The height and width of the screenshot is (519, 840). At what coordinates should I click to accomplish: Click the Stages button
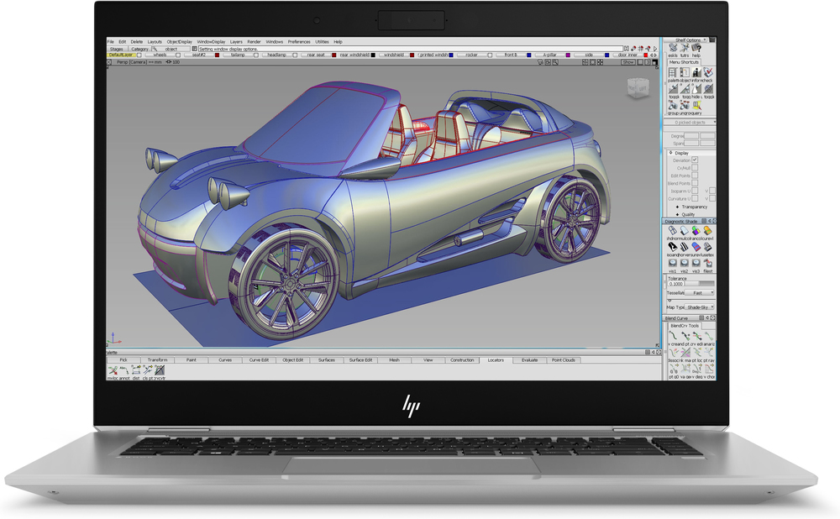coord(116,49)
